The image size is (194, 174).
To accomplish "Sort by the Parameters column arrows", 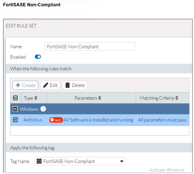I will point(100,98).
